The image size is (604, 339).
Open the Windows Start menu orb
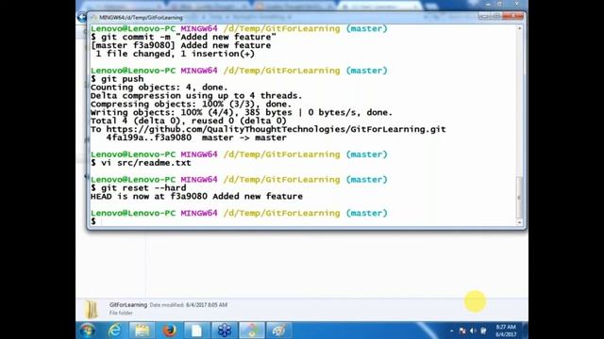[x=87, y=331]
